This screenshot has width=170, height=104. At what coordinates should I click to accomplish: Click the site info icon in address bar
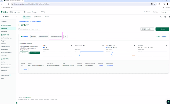[12, 4]
